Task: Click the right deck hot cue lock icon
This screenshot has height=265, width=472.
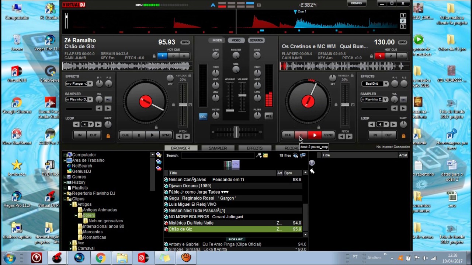Action: (x=372, y=56)
